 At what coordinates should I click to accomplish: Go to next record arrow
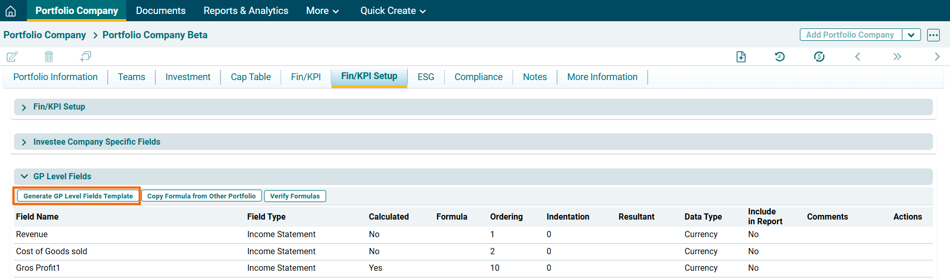pos(937,56)
